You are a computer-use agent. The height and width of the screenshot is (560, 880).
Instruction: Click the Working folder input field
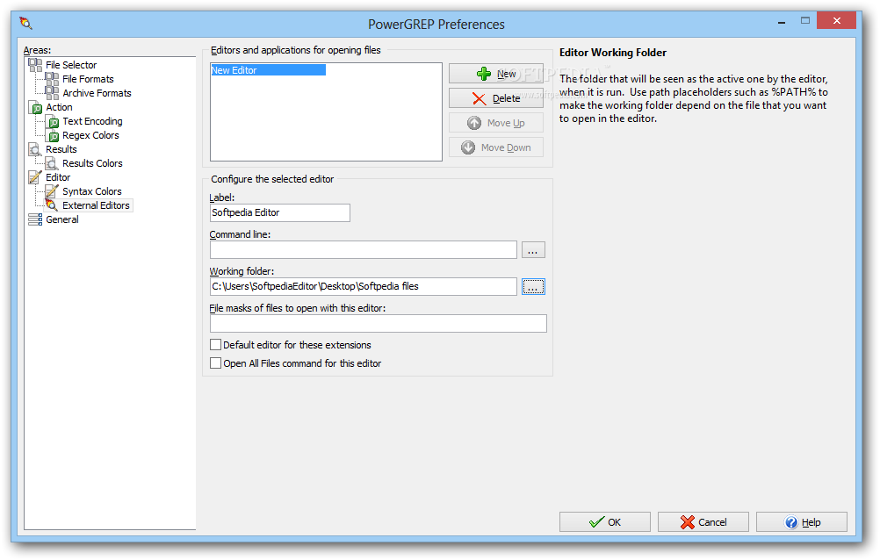(363, 286)
